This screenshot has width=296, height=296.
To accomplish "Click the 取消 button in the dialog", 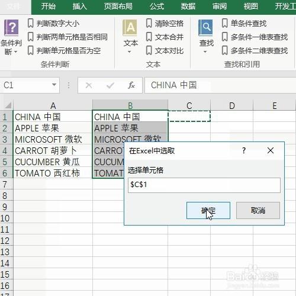I will [x=258, y=210].
